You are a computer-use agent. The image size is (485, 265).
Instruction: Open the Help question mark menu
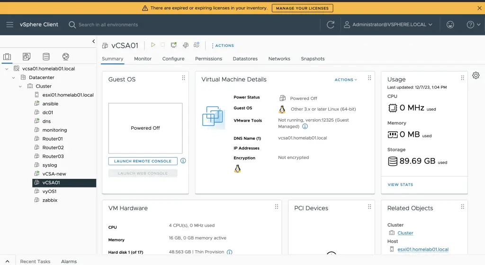473,25
